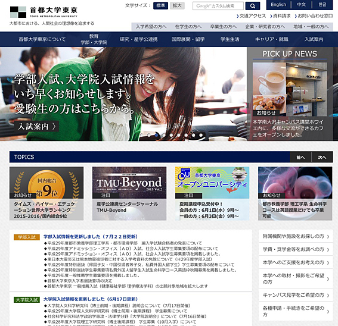Select the highlighted blue carousel dot
338x326 pixels.
point(157,135)
